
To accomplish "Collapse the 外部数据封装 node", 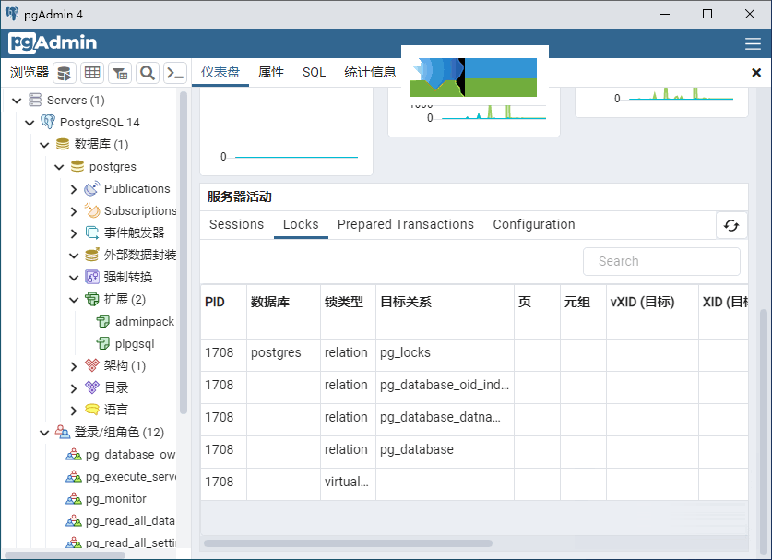I will coord(74,256).
